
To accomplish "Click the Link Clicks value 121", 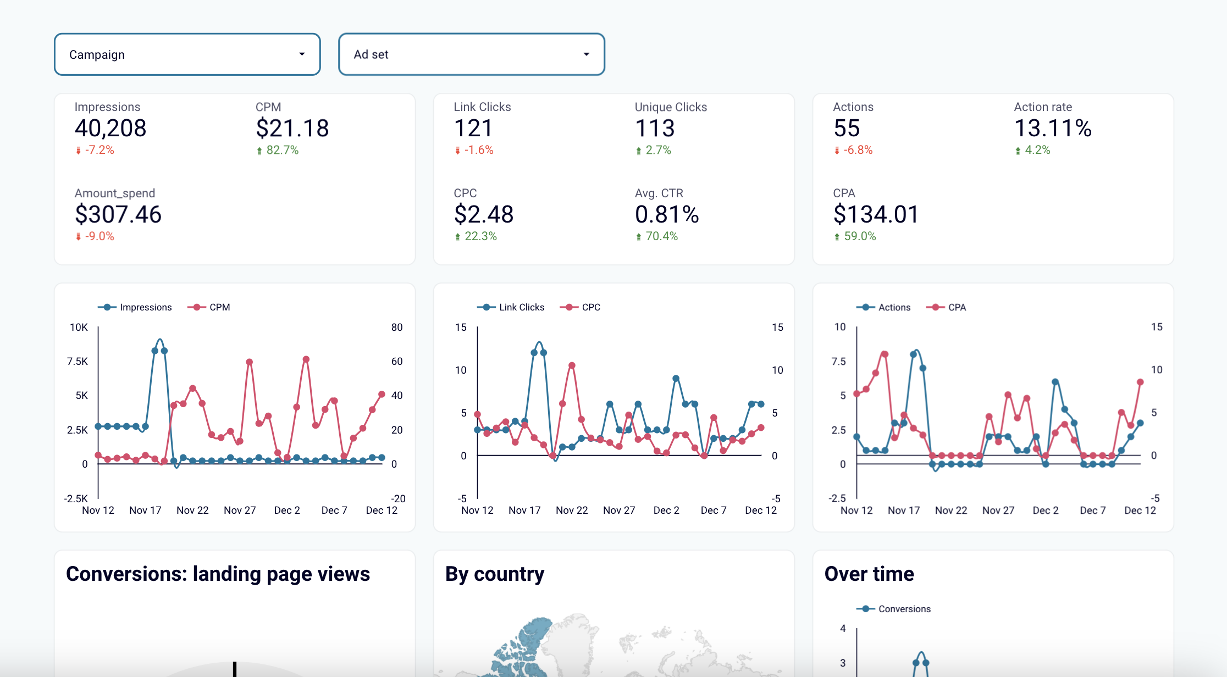I will tap(473, 128).
